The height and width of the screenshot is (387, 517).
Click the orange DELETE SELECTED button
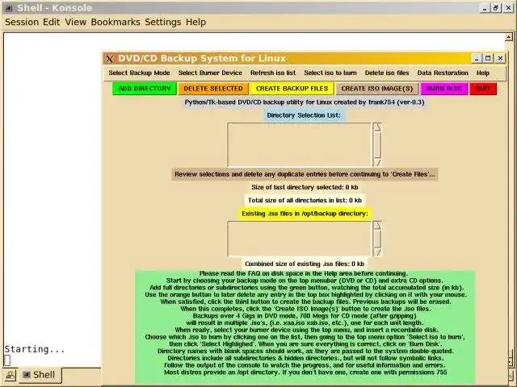pos(213,89)
